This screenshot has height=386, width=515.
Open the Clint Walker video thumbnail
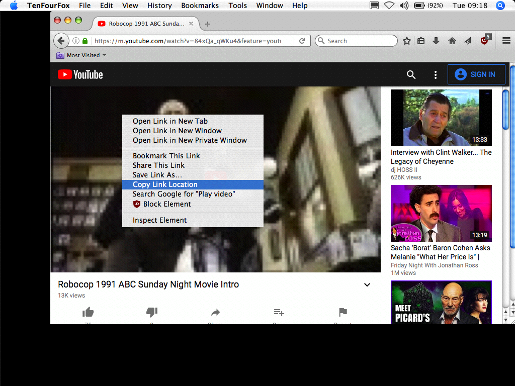[441, 118]
